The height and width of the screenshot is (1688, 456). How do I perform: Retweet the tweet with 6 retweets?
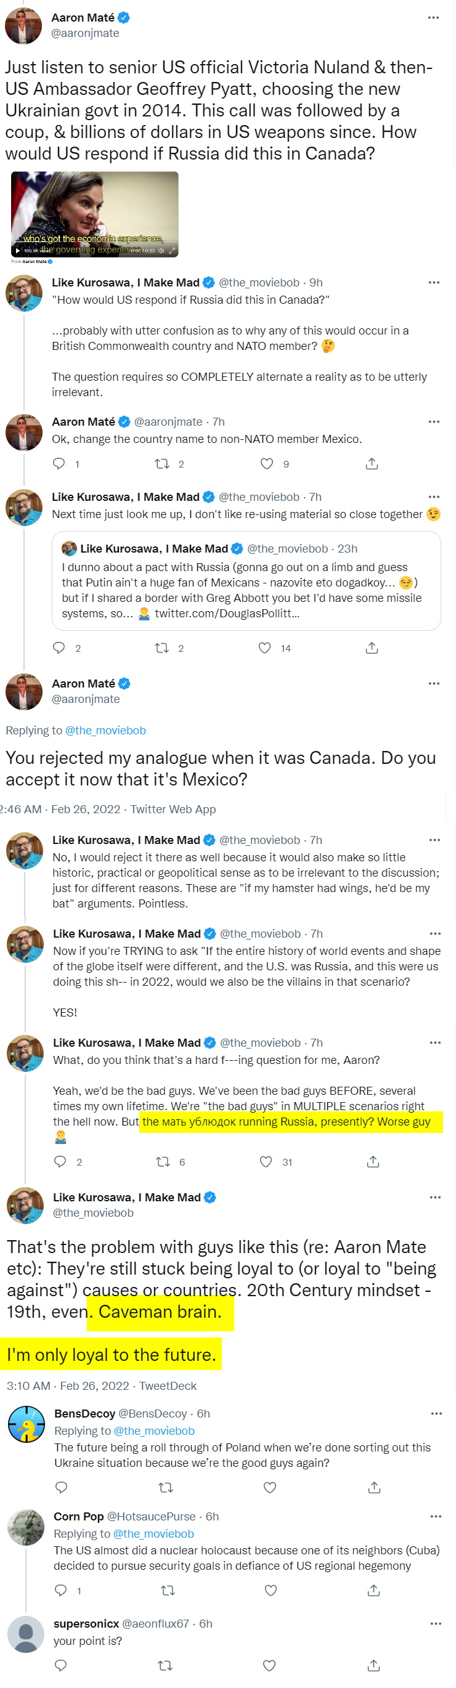(163, 1162)
